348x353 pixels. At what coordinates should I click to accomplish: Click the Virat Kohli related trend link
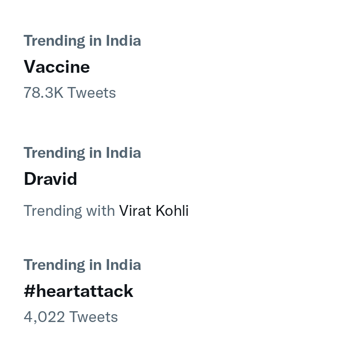[154, 211]
